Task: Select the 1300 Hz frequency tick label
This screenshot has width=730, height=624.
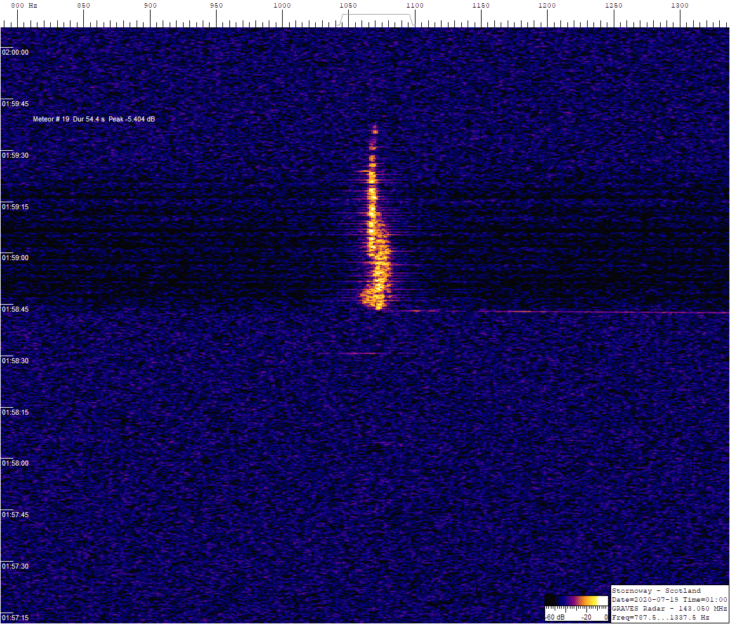Action: point(680,6)
